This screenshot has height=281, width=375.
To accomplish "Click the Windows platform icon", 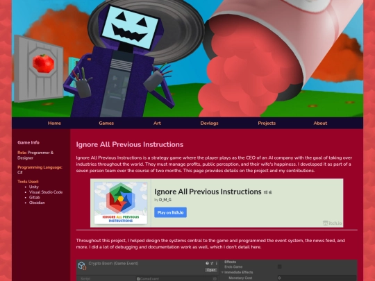I will [265, 192].
